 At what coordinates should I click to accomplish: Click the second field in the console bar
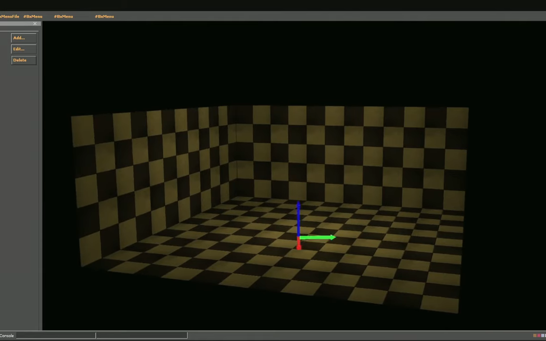click(x=141, y=336)
